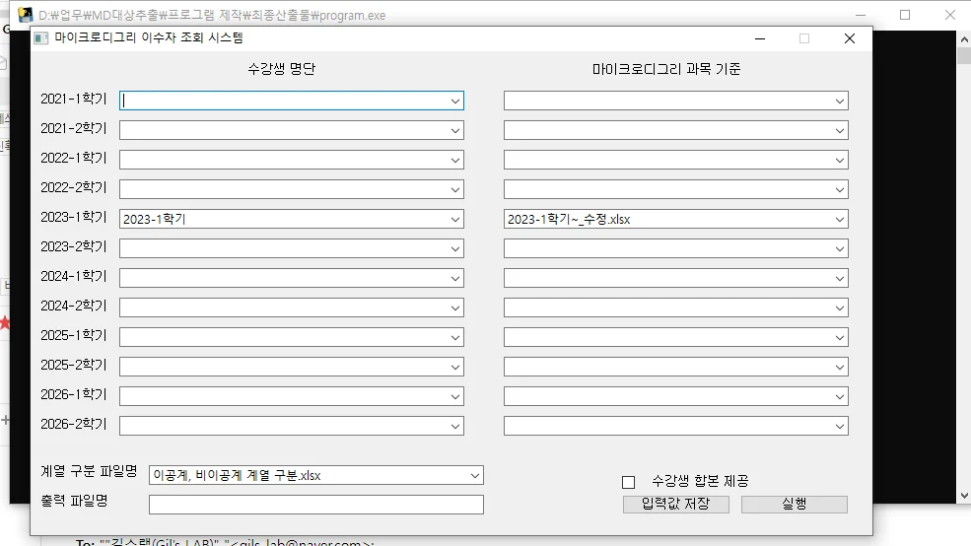This screenshot has width=971, height=546.
Task: Close the program.exe console window
Action: [x=950, y=15]
